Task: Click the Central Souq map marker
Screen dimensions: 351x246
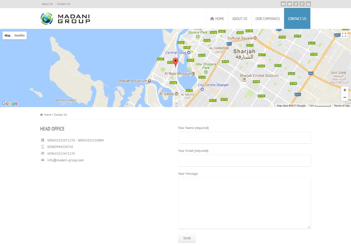Action: [189, 53]
